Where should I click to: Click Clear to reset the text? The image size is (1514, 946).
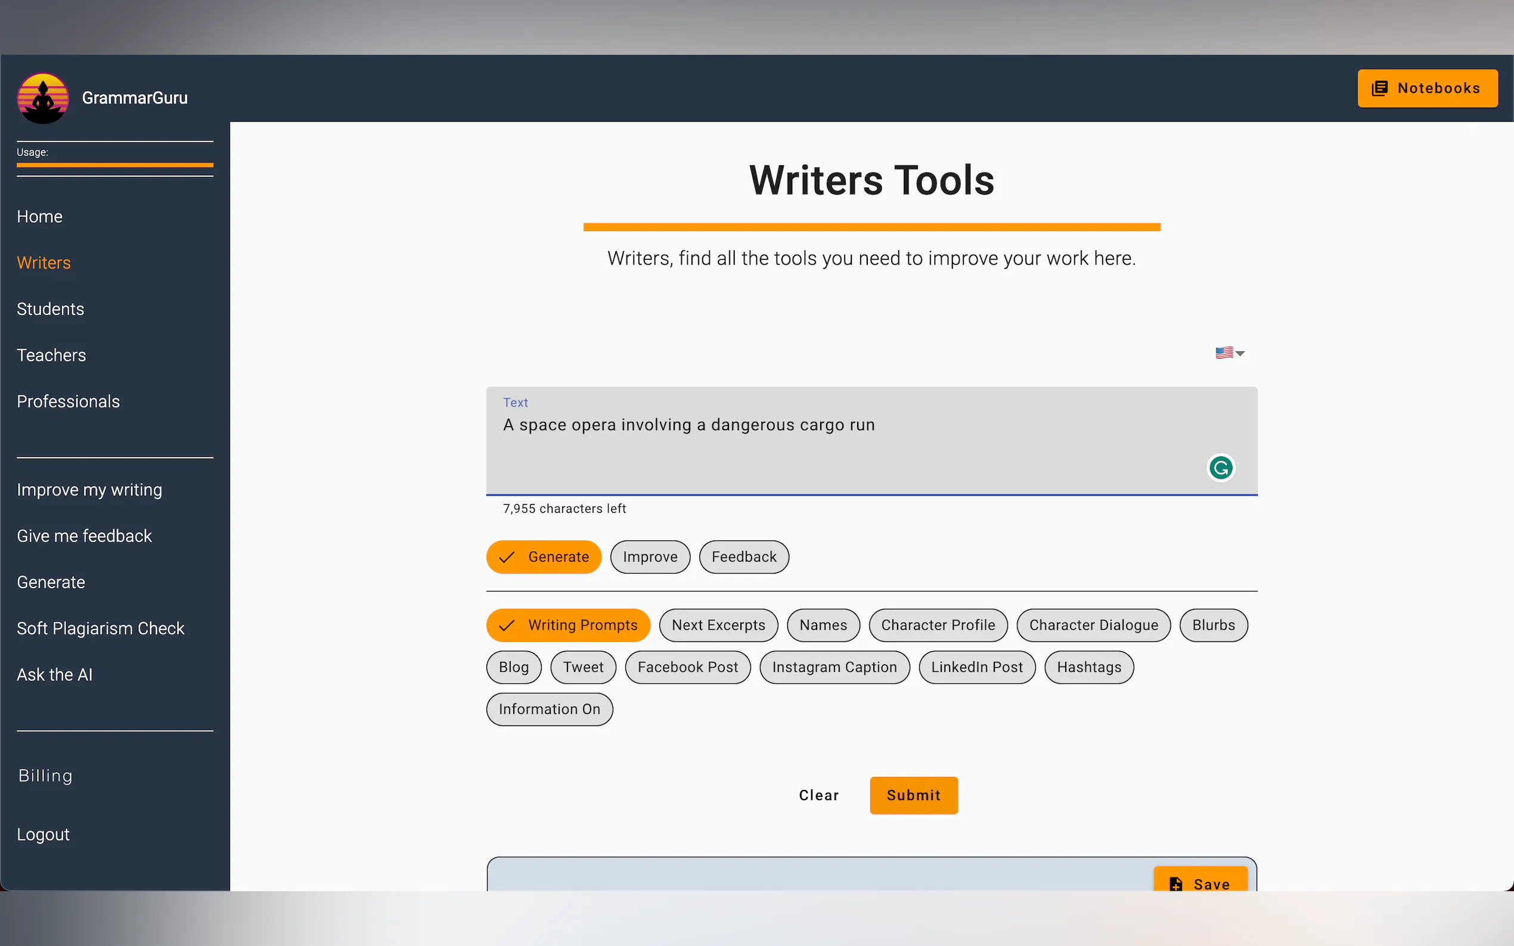point(818,795)
